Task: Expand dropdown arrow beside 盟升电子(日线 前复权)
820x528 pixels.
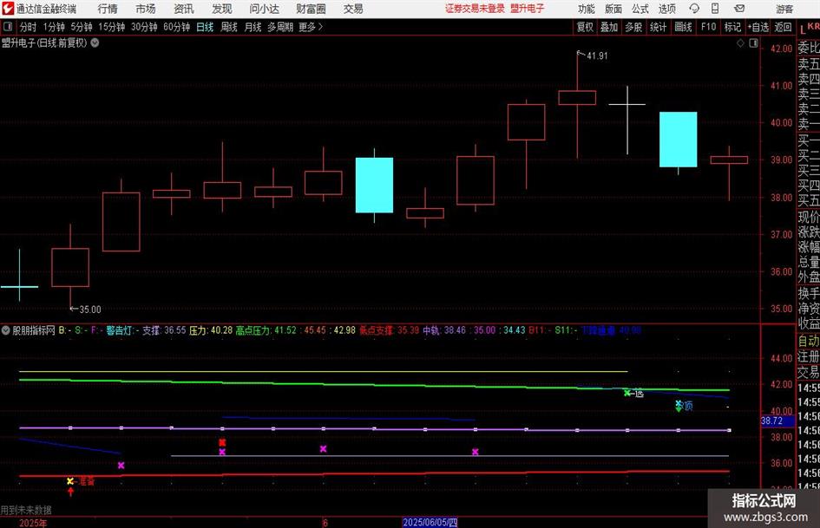Action: tap(95, 42)
